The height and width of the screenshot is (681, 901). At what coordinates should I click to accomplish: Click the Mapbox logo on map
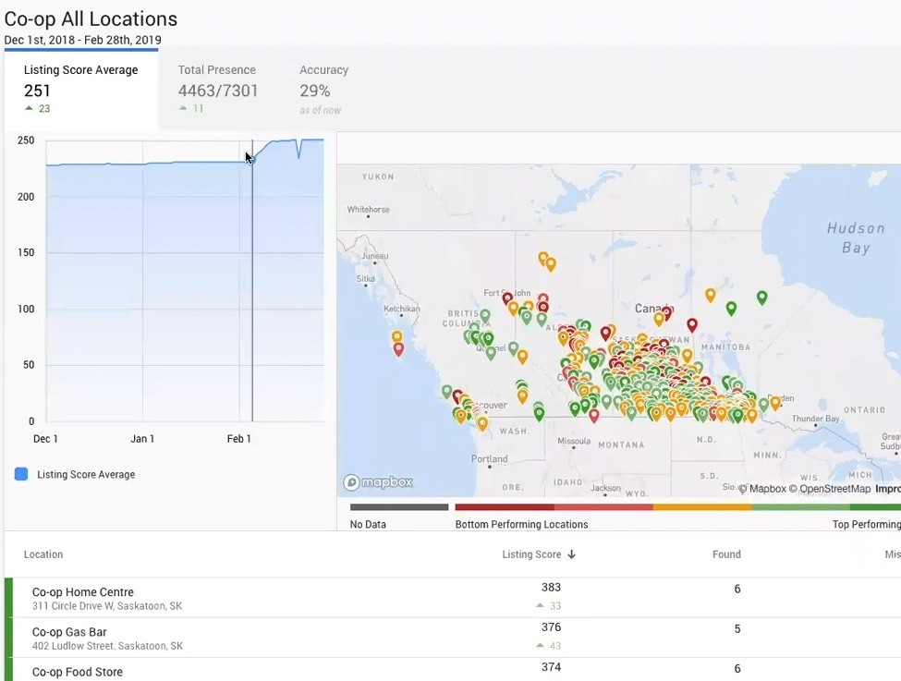tap(378, 482)
